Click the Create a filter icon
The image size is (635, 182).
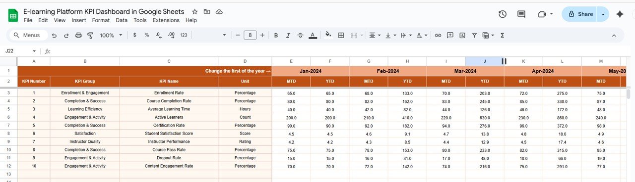coord(475,35)
